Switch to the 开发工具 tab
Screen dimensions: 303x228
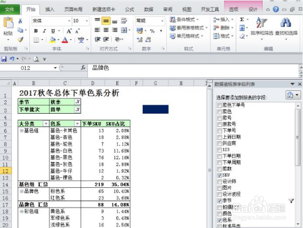point(210,9)
